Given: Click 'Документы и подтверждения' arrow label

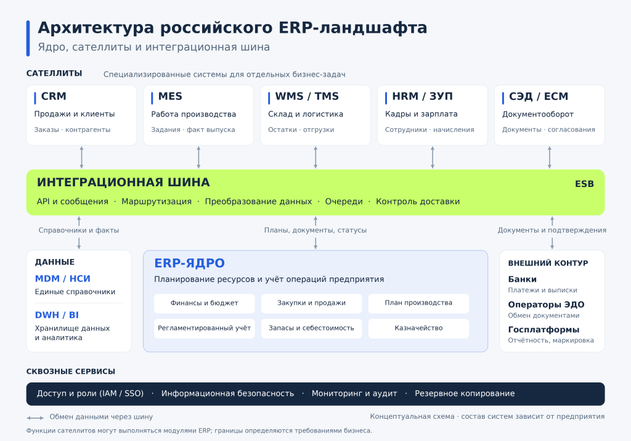Looking at the screenshot, I should click(552, 230).
